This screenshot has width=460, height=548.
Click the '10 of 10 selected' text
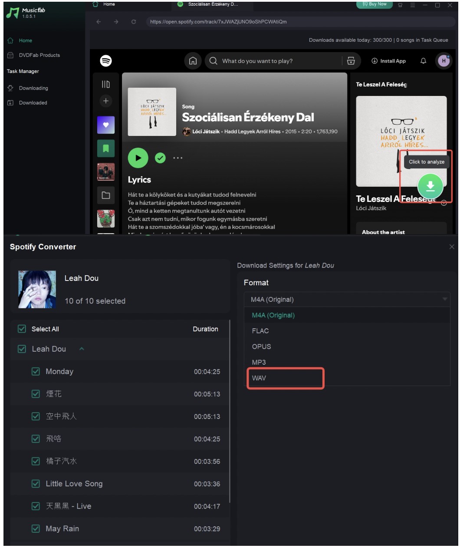tap(95, 301)
